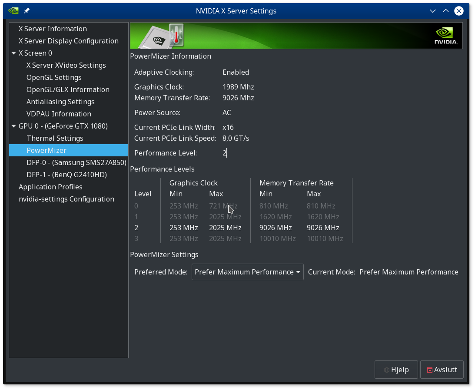
Task: Click the GPU thermometer banner graphic
Action: tap(162, 36)
